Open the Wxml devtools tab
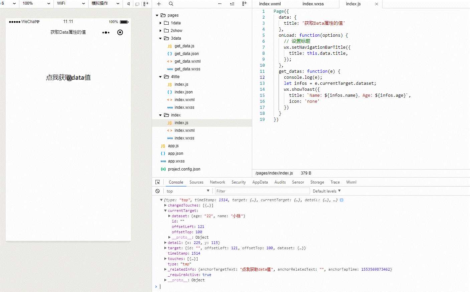This screenshot has height=292, width=470. pyautogui.click(x=351, y=182)
